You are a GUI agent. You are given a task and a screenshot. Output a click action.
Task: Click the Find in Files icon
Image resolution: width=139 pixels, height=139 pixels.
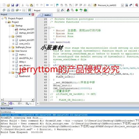pos(95,5)
